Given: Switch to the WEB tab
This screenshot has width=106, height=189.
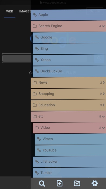Looking at the screenshot, I should coord(10,11).
